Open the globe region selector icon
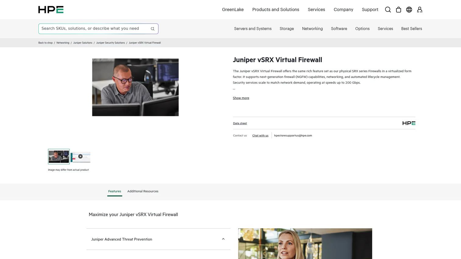The image size is (461, 259). [409, 10]
